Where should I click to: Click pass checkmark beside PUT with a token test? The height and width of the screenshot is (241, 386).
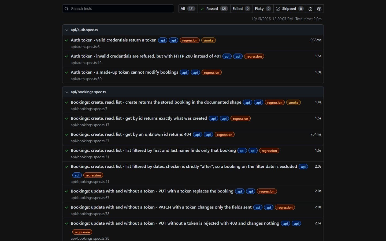(67, 191)
